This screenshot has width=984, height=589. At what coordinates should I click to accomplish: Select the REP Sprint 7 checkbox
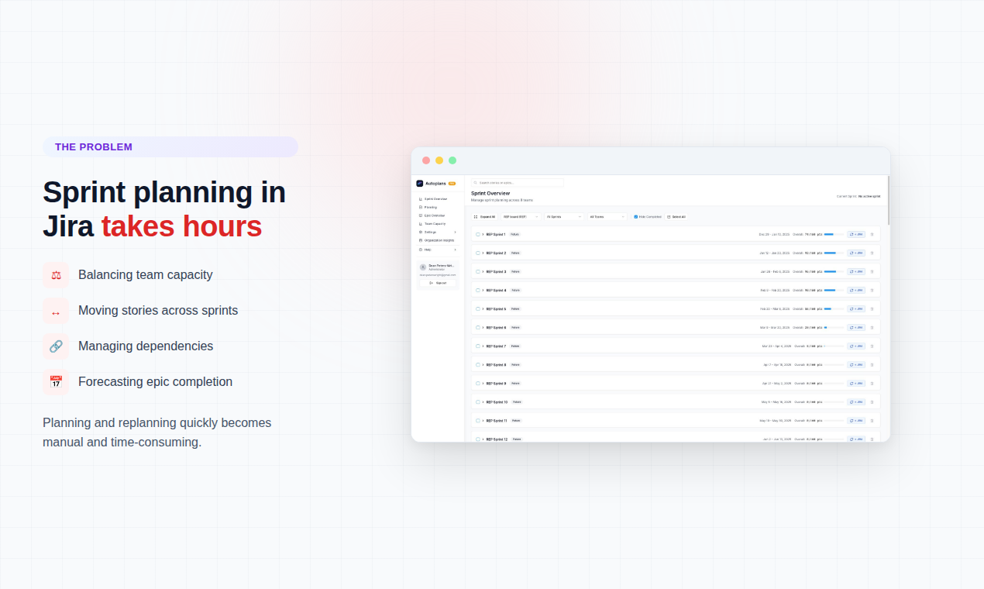478,346
